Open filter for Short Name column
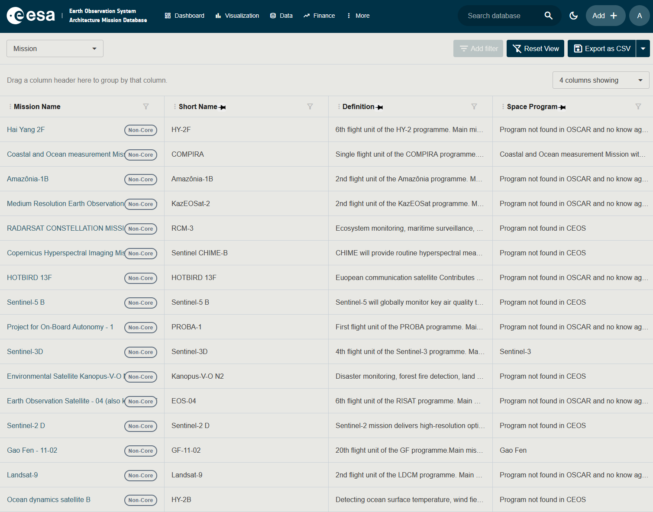 click(310, 106)
